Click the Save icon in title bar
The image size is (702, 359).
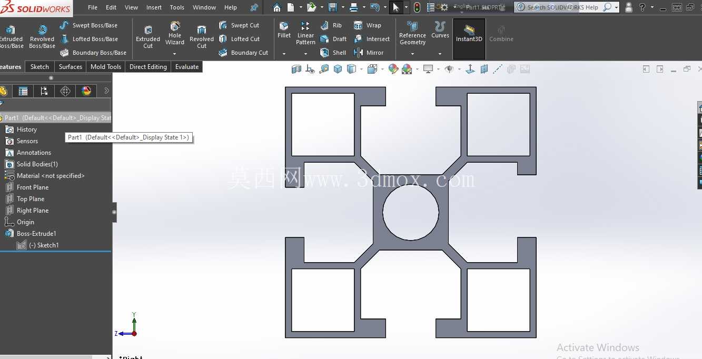pos(333,7)
